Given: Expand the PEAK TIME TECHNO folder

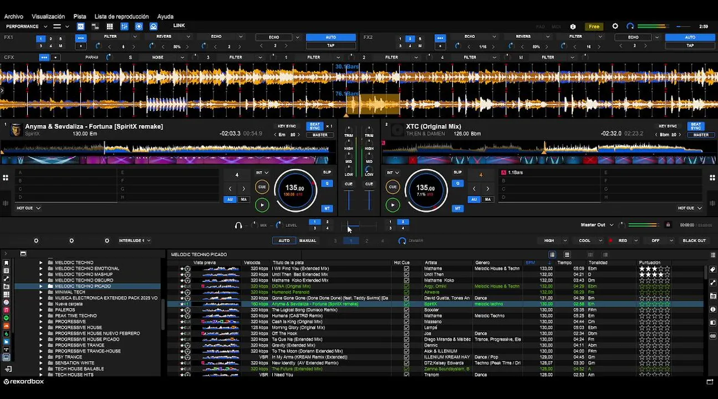Looking at the screenshot, I should pos(40,316).
